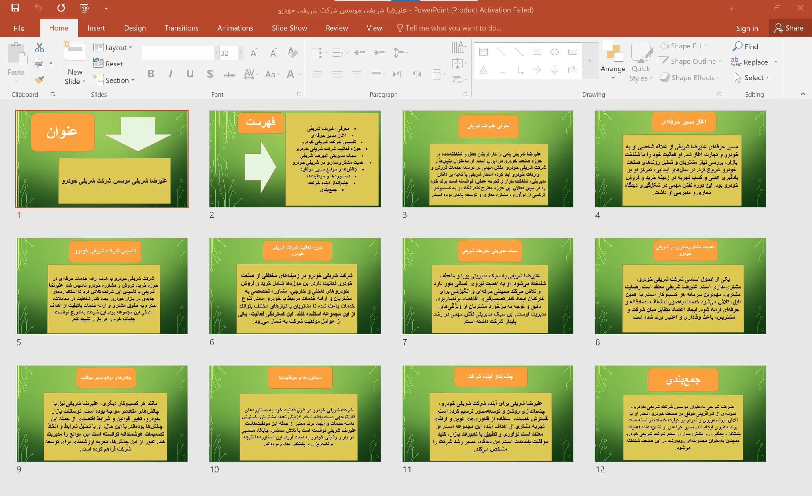Image resolution: width=812 pixels, height=496 pixels.
Task: Click the Find magnifier button
Action: 745,47
